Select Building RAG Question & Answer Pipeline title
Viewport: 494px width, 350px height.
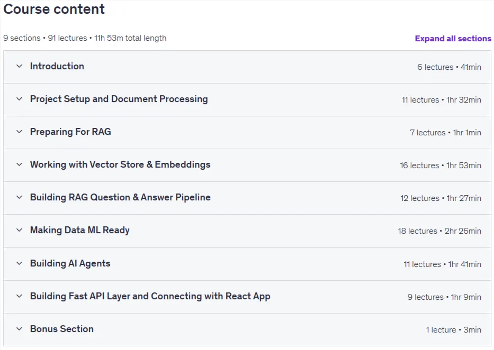pyautogui.click(x=120, y=198)
